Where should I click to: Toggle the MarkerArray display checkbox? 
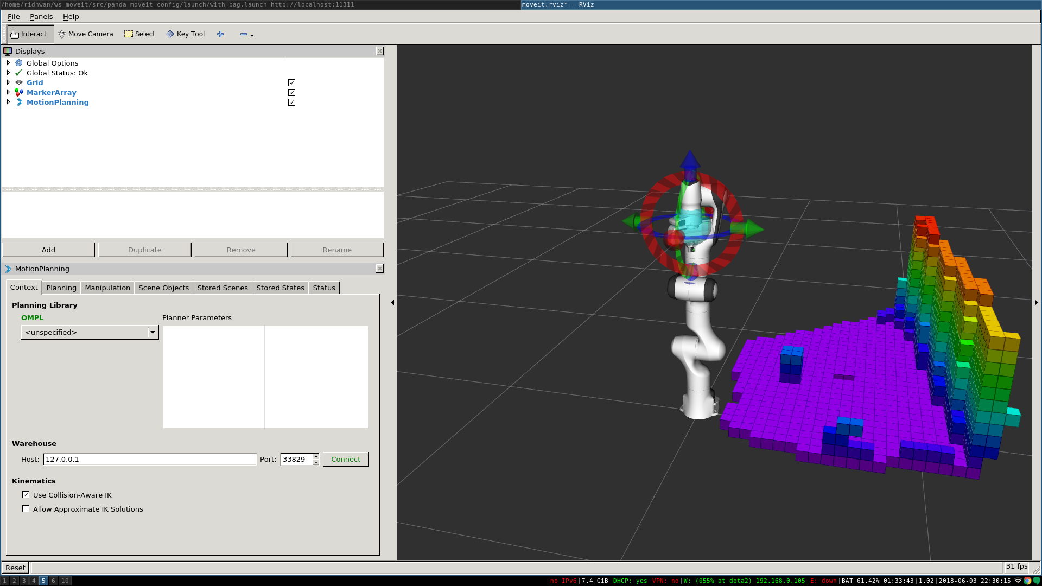coord(291,93)
